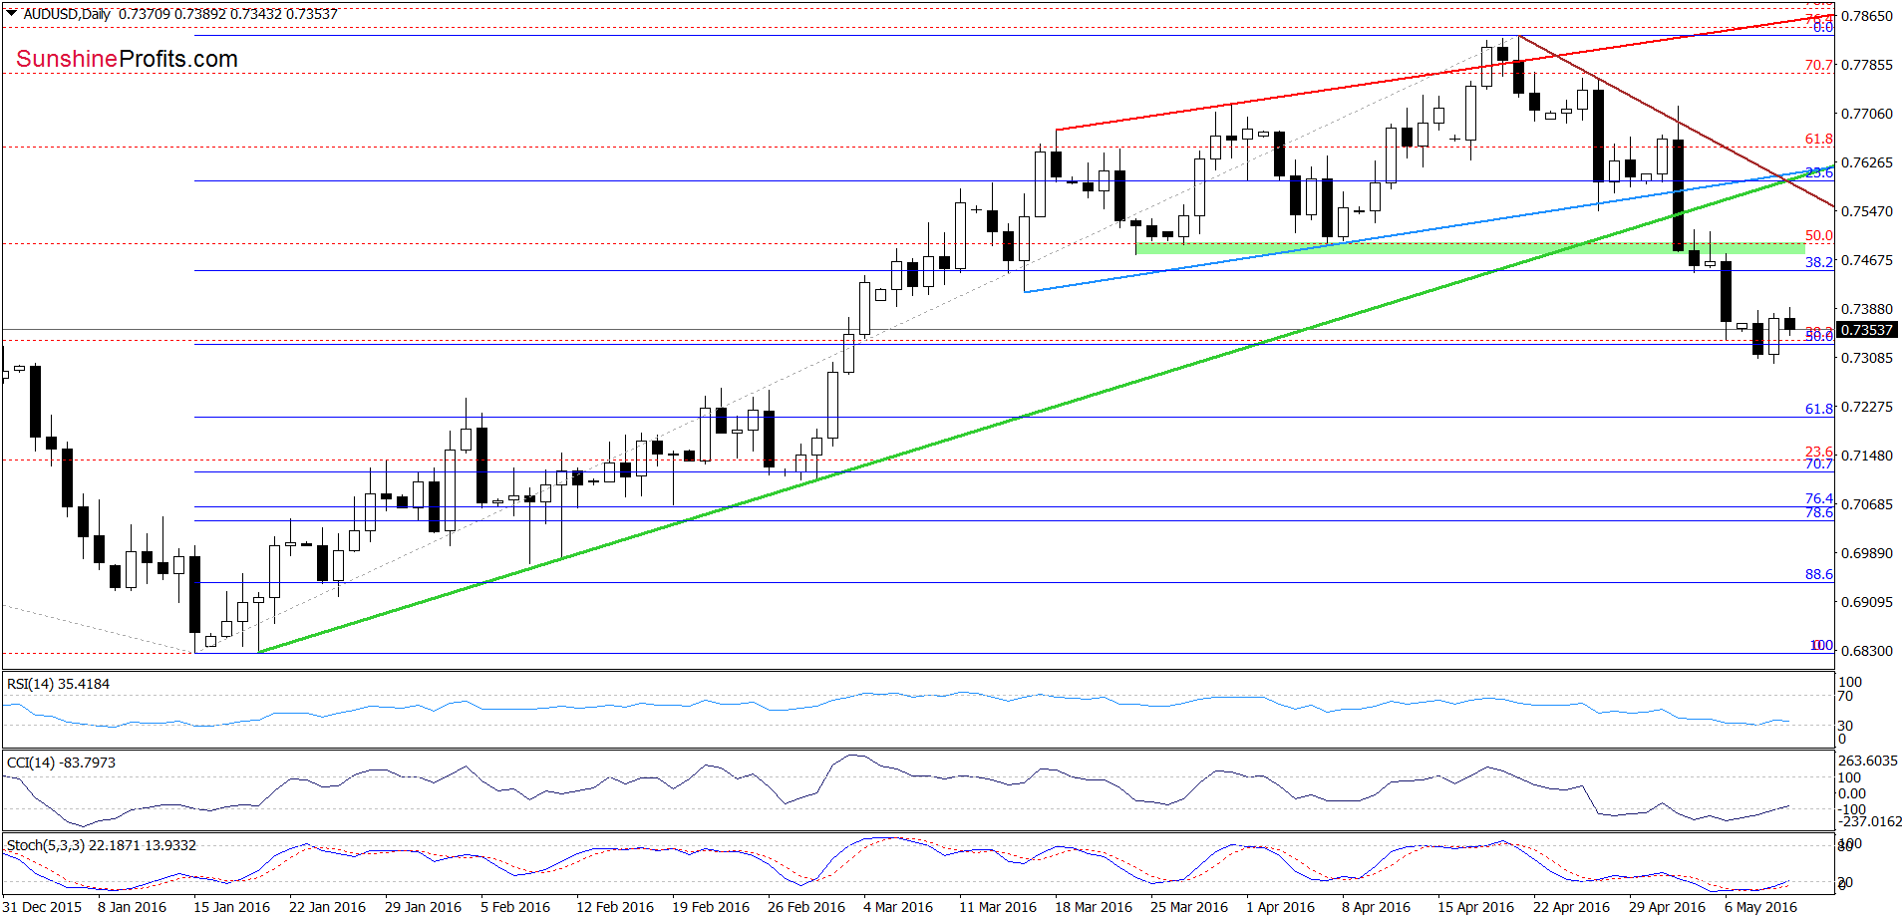
Task: Select the Stoch(5,3,3) indicator label
Action: tap(102, 845)
